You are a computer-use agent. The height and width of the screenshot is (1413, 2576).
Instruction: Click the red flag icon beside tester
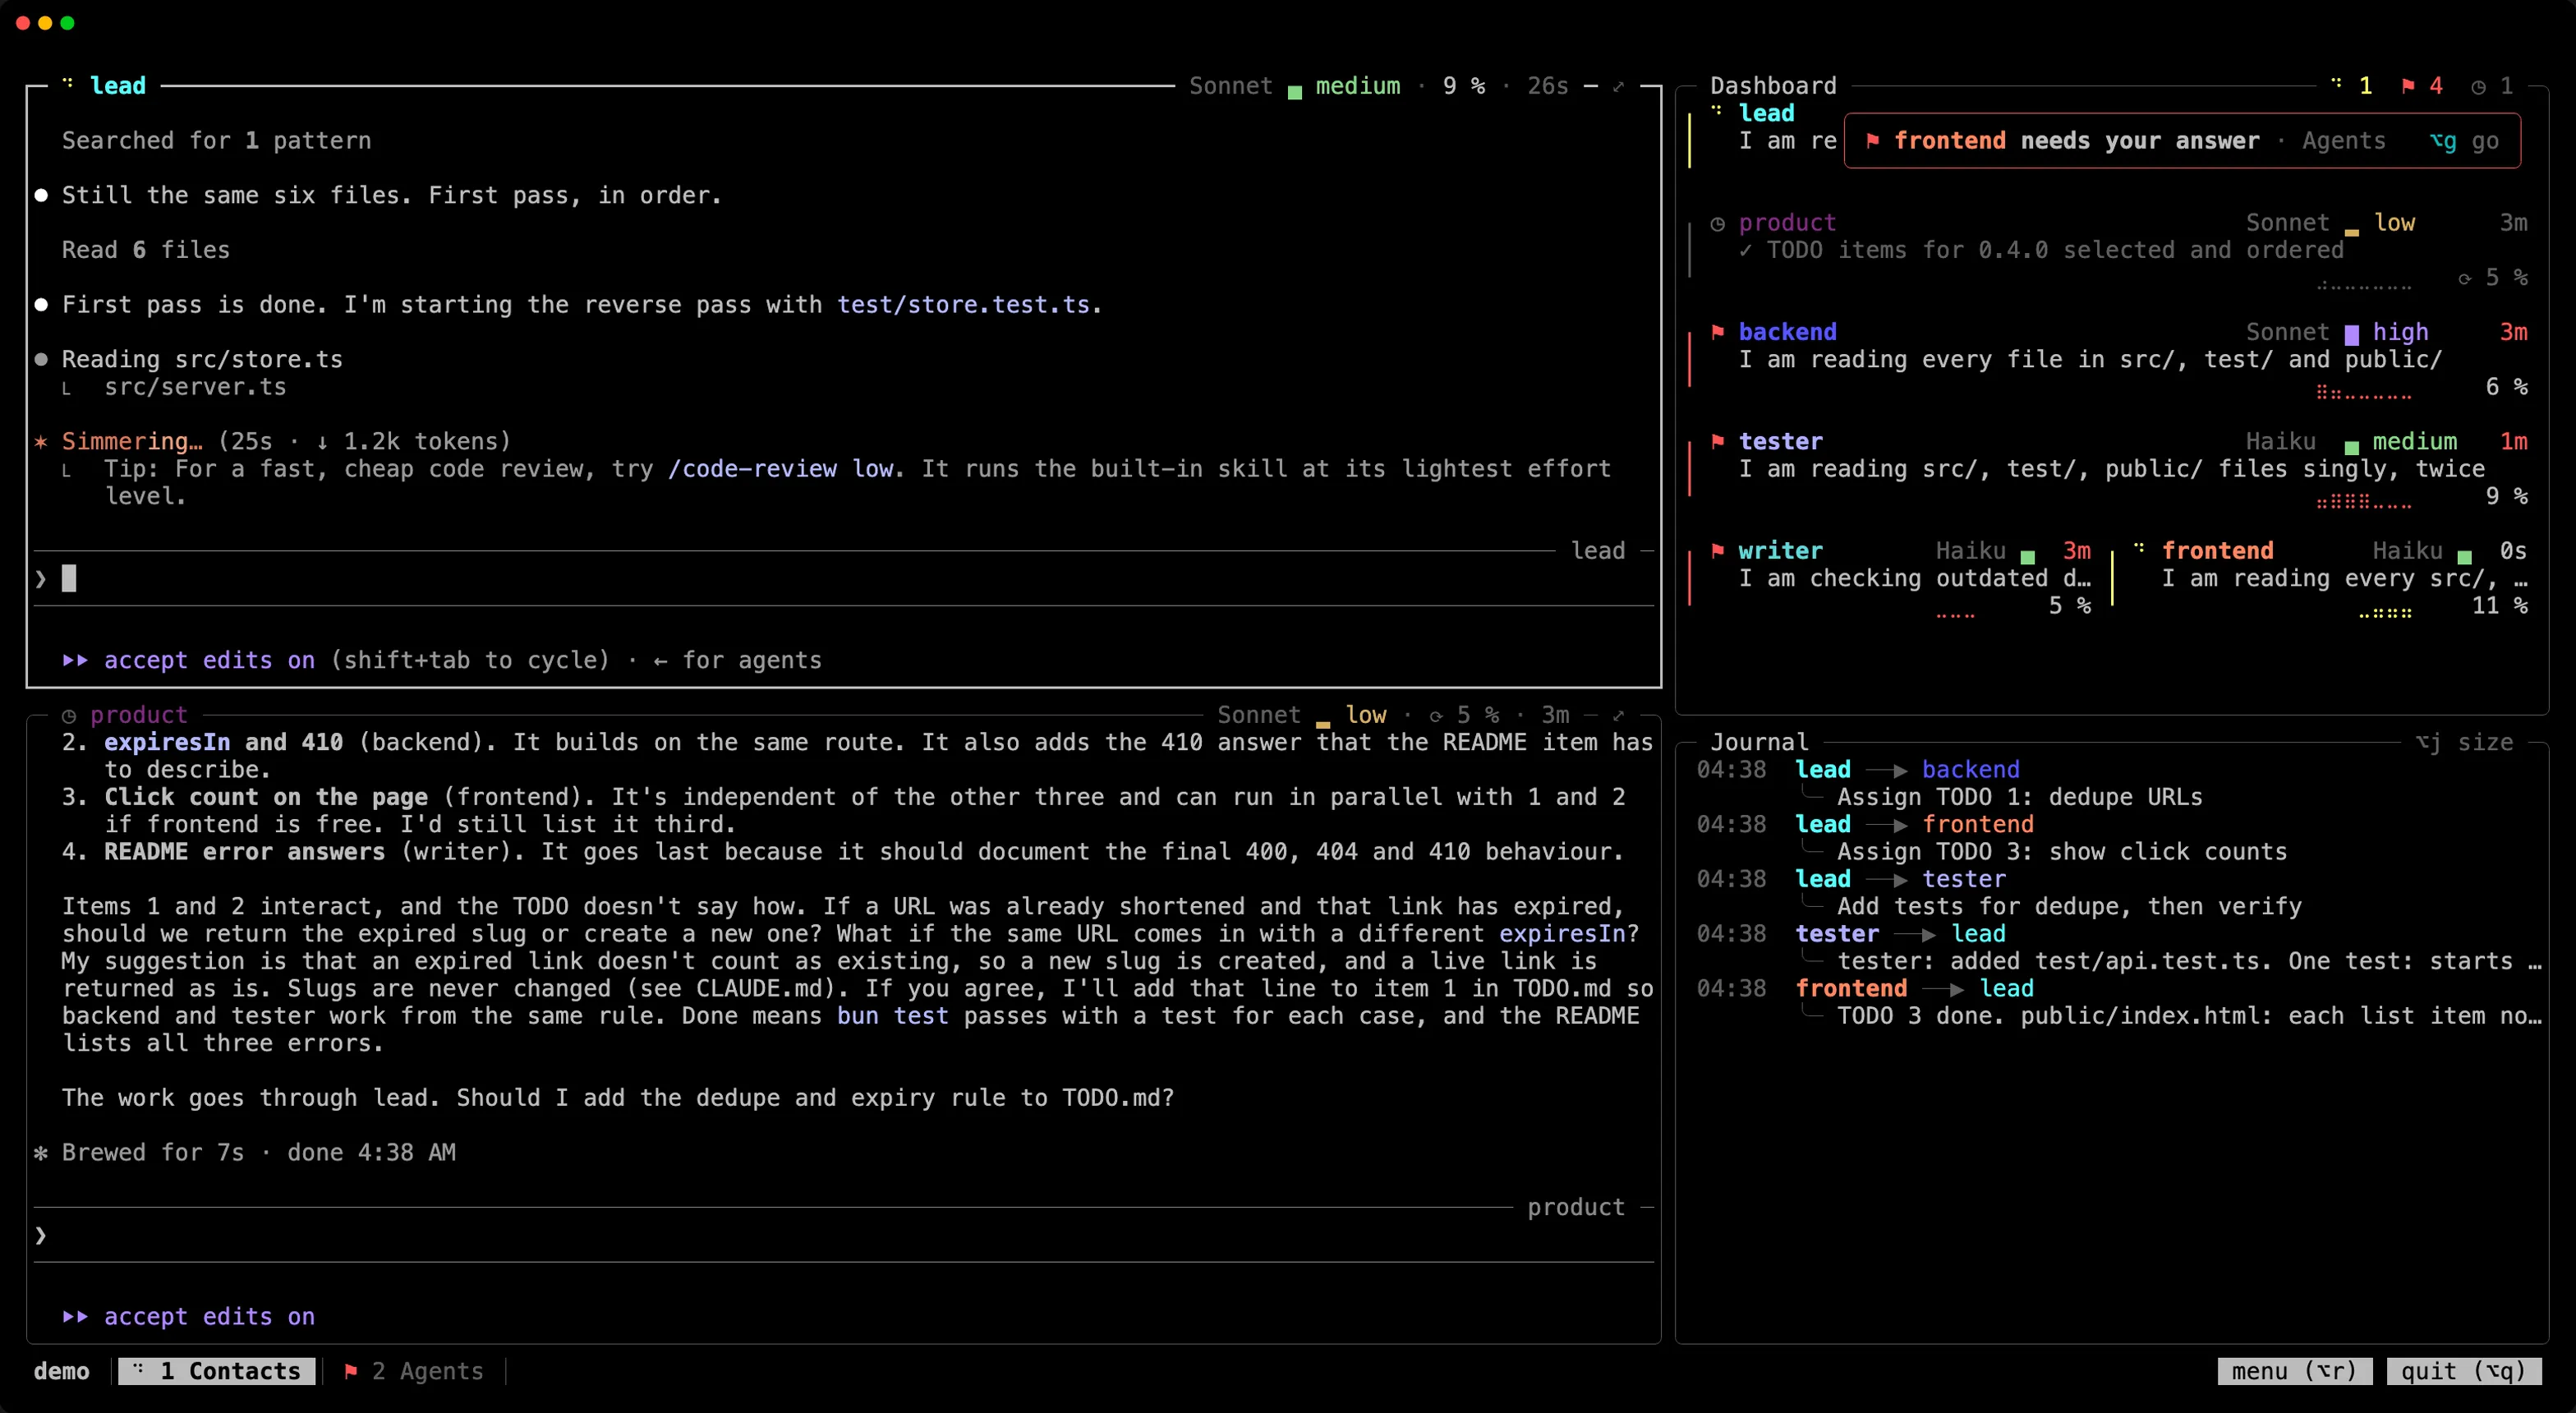tap(1717, 441)
